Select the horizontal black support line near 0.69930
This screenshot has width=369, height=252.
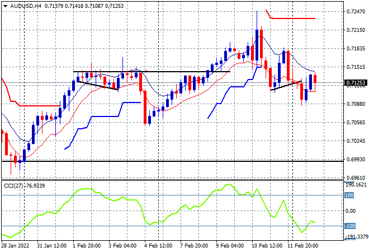click(x=172, y=161)
